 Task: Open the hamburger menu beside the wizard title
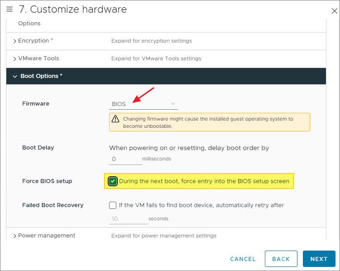click(10, 9)
